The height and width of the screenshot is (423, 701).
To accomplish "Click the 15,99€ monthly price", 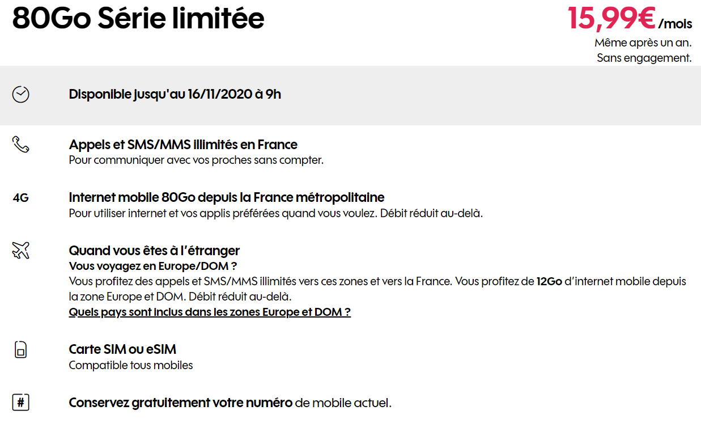I will coord(612,19).
